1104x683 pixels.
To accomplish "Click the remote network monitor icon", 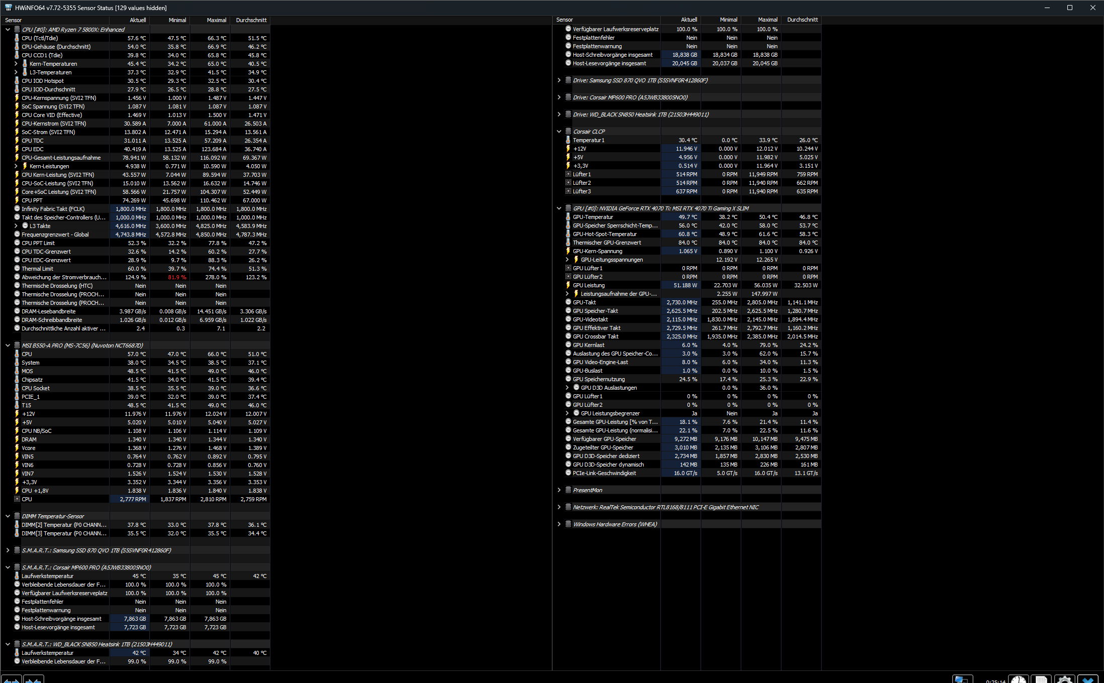I will click(x=962, y=679).
